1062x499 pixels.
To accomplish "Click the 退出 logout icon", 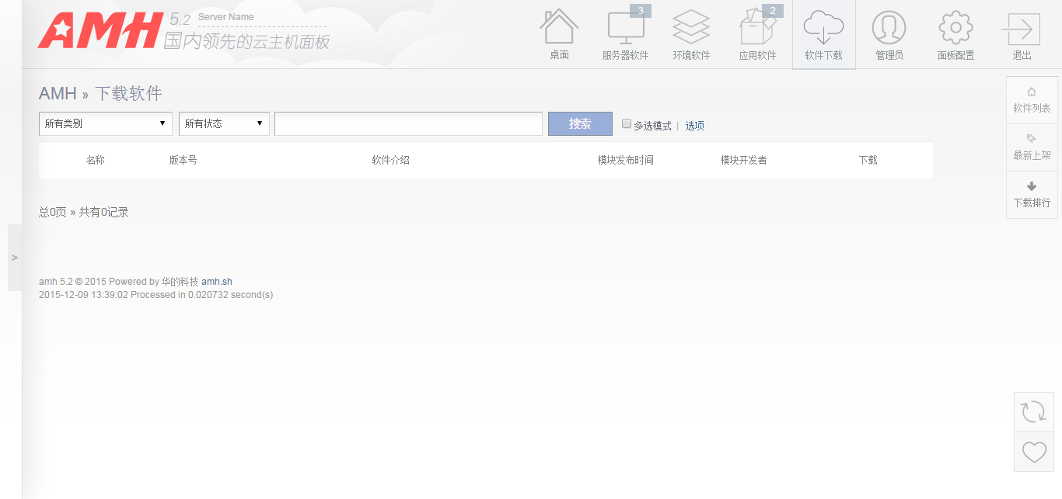I will [x=1022, y=29].
